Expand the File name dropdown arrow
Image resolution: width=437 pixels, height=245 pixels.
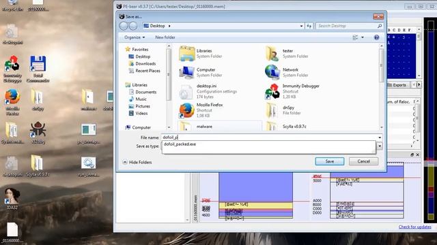(380, 137)
